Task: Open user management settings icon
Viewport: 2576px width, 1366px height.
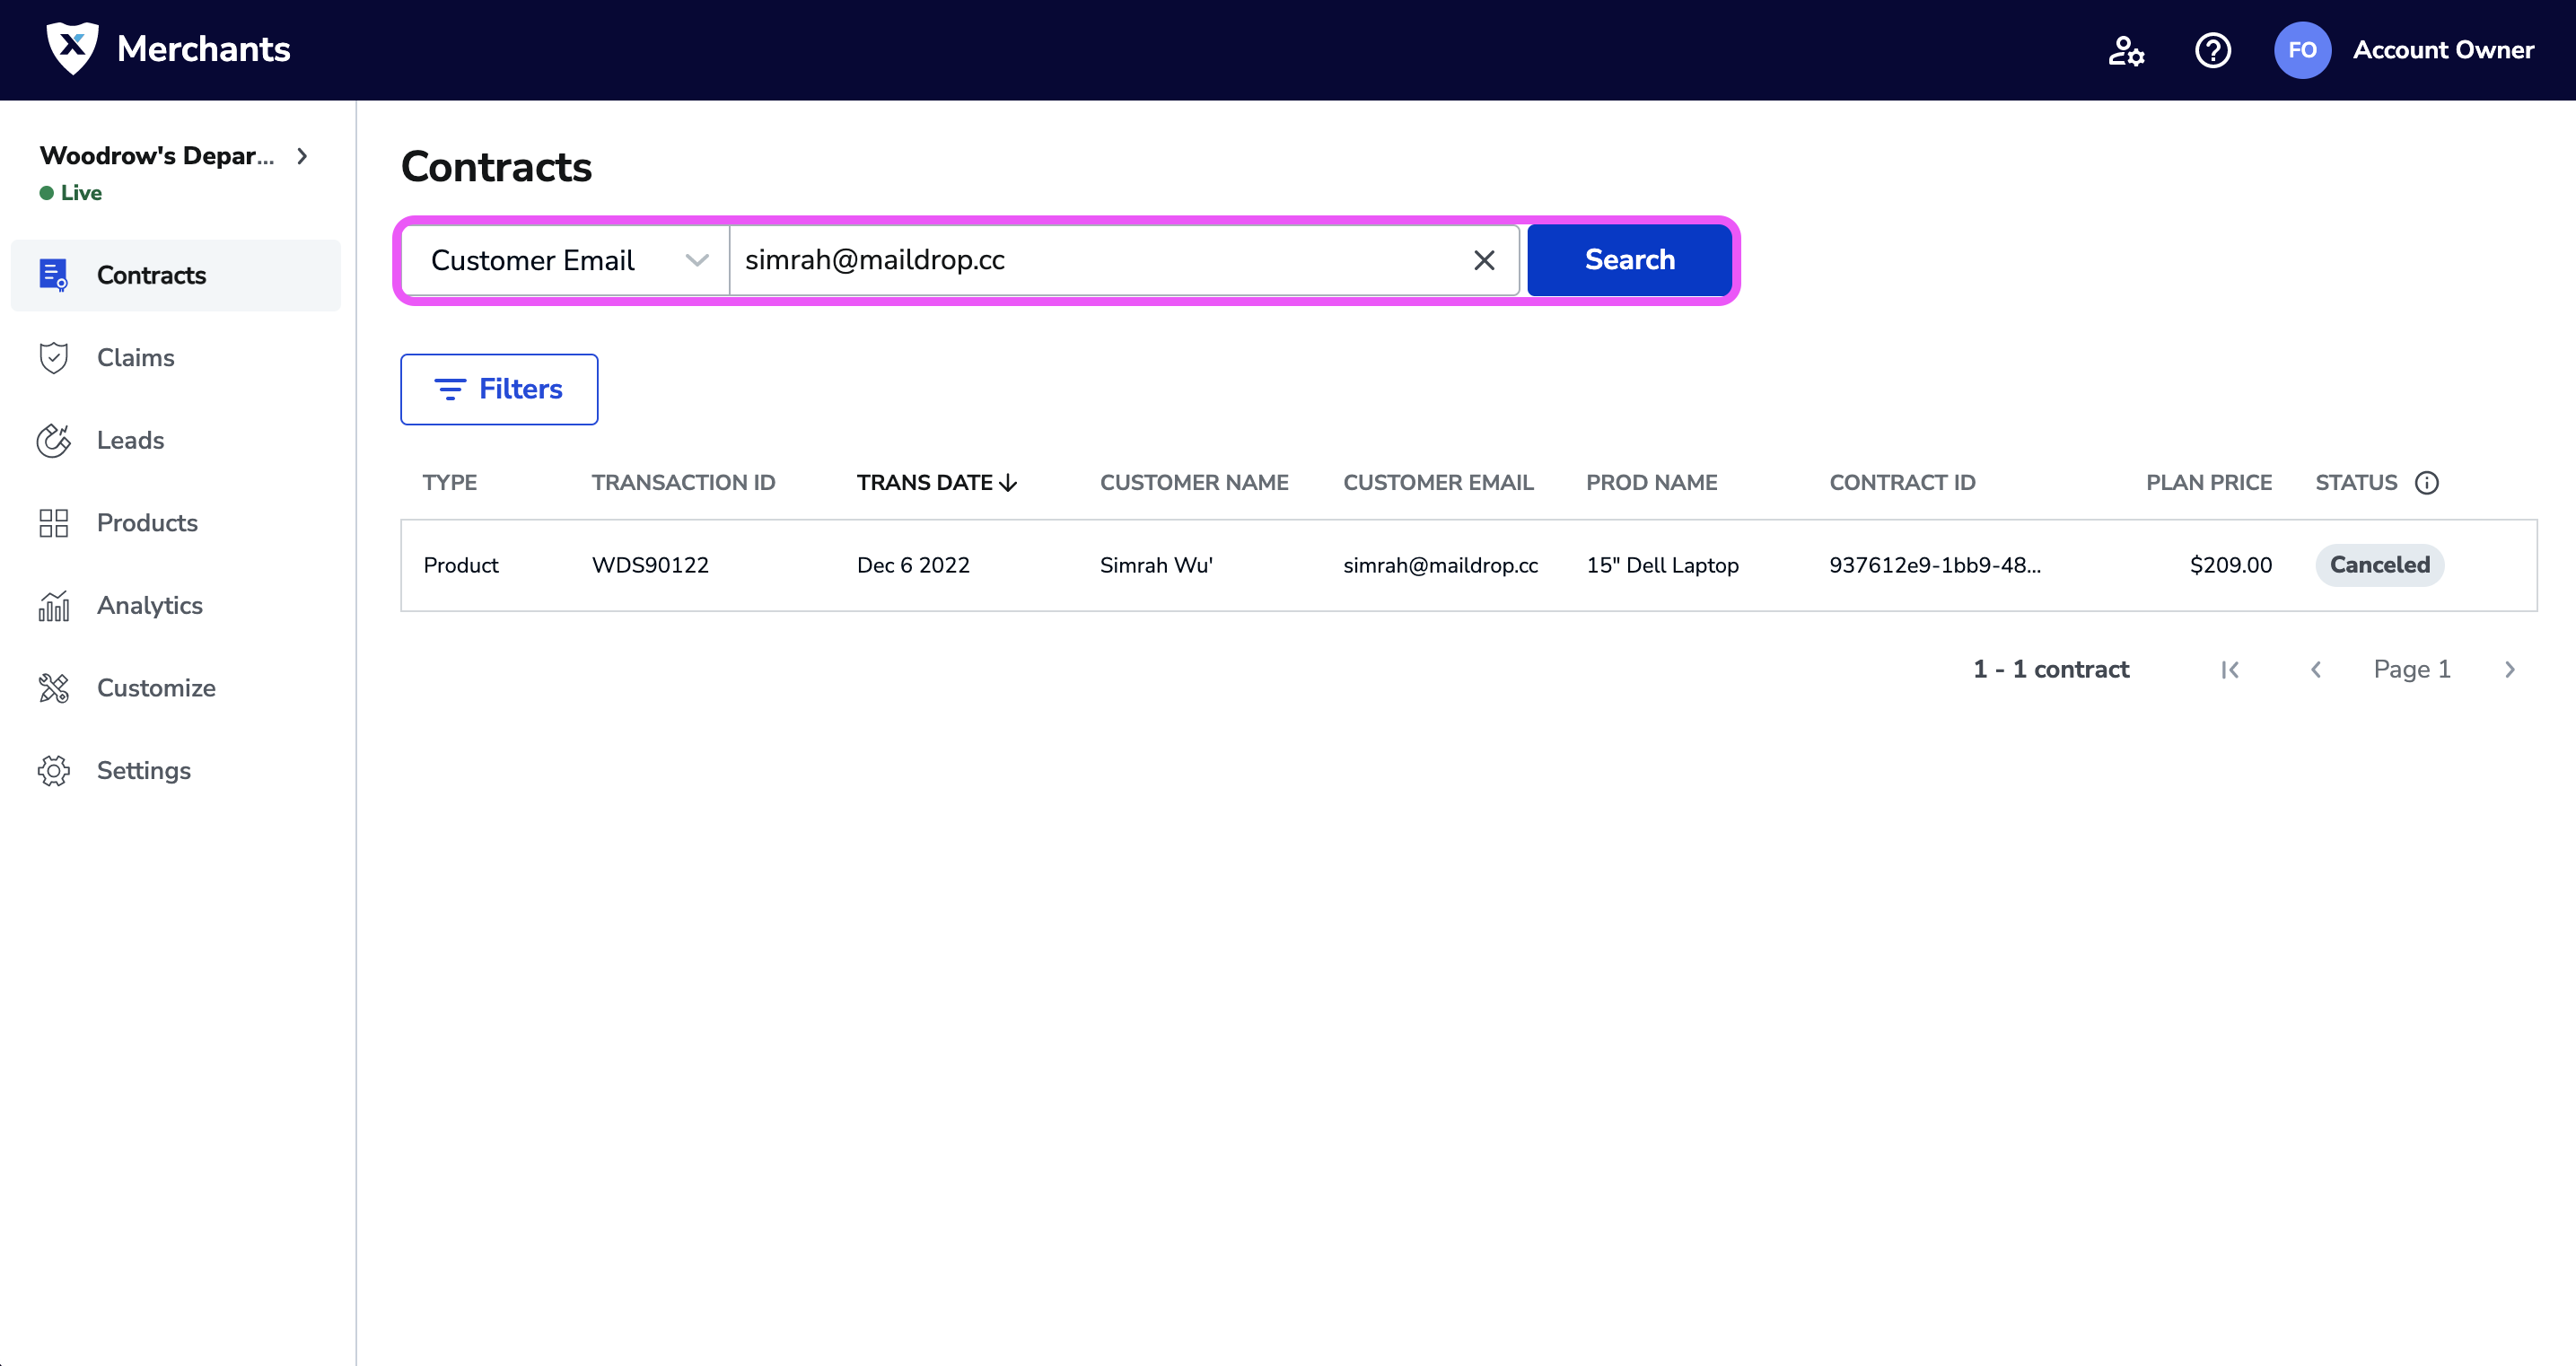Action: [x=2126, y=50]
